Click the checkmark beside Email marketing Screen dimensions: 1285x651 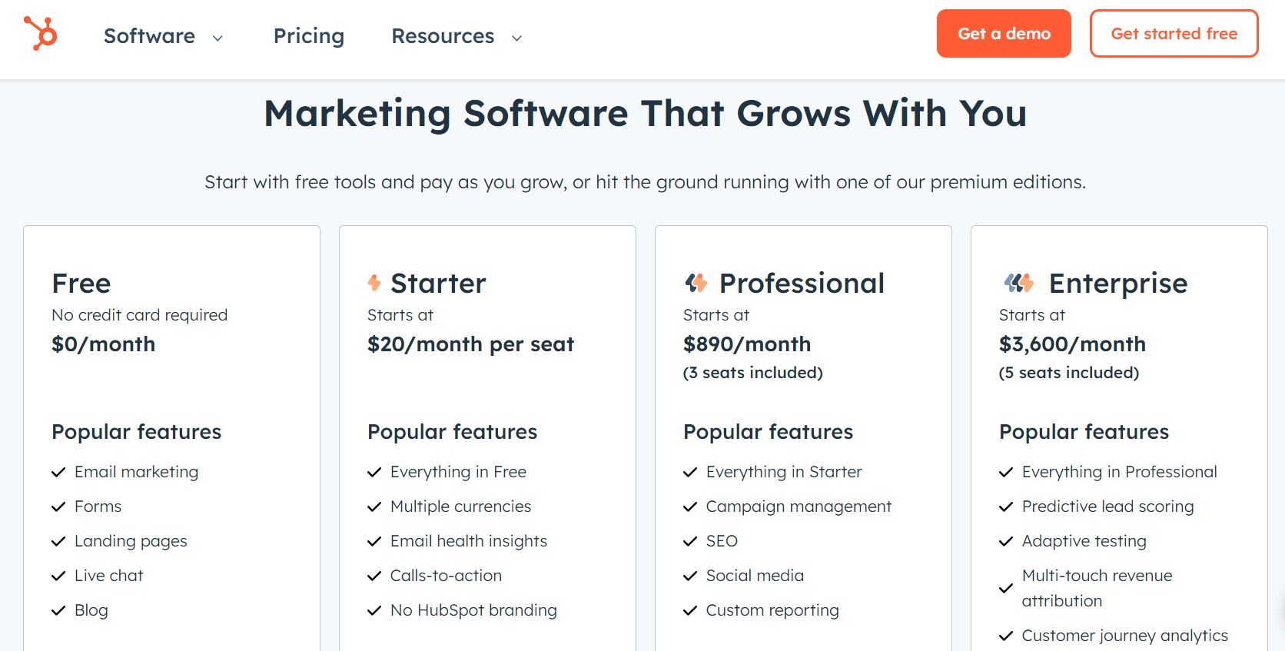(x=58, y=472)
